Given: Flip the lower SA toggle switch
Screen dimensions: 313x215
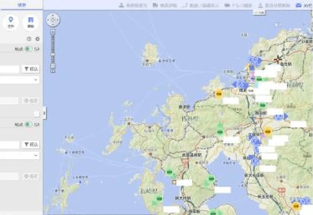Looking at the screenshot, I should coord(28,125).
